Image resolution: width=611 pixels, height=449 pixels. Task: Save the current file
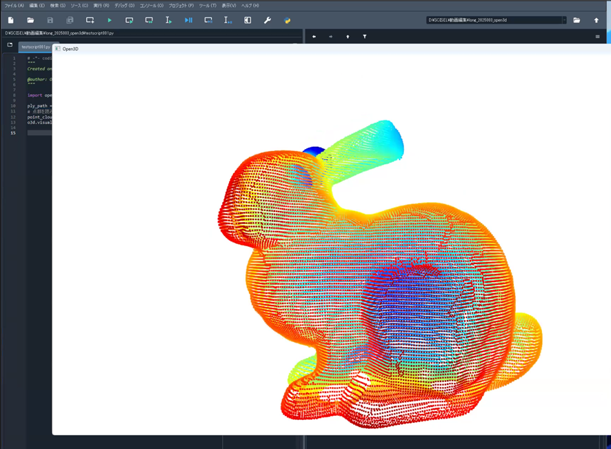(x=50, y=20)
